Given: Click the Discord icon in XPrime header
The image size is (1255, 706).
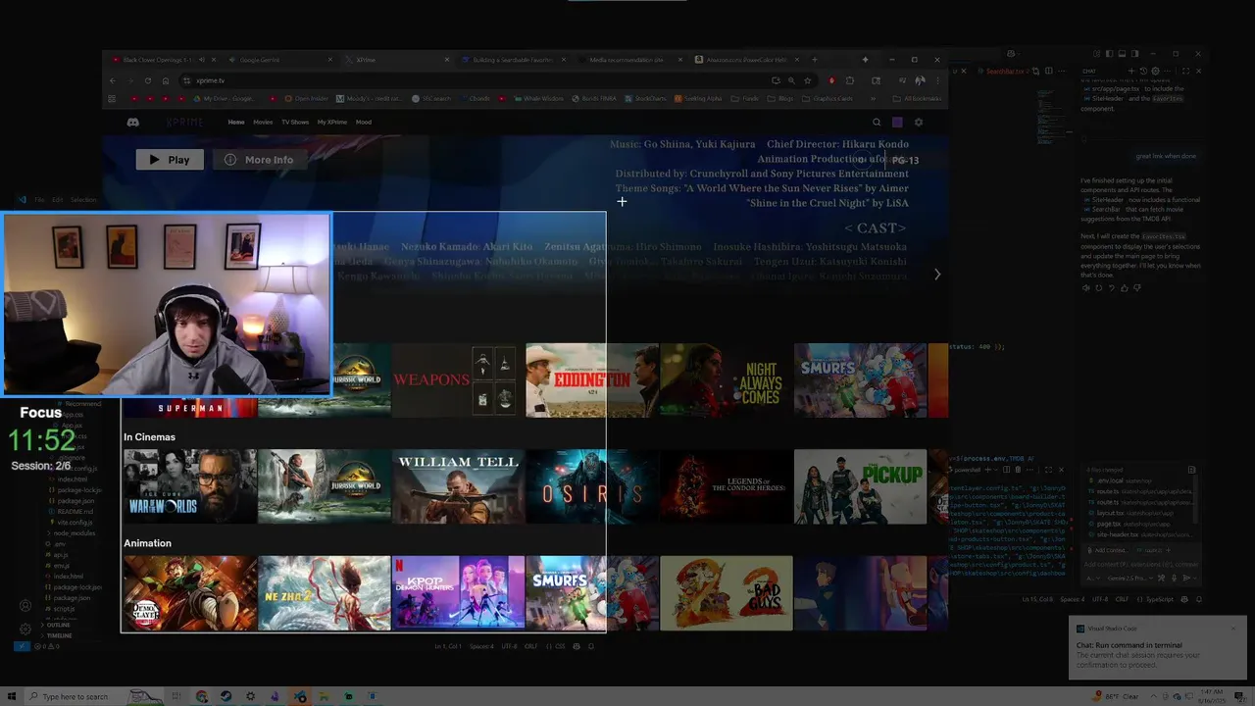Looking at the screenshot, I should click(132, 123).
